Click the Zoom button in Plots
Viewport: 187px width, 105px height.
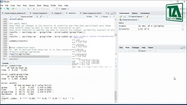pos(132,51)
